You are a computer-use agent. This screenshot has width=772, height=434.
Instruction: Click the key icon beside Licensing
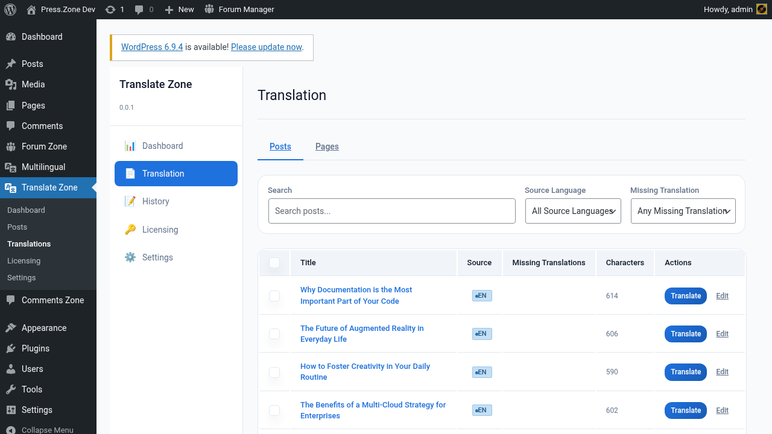point(130,230)
